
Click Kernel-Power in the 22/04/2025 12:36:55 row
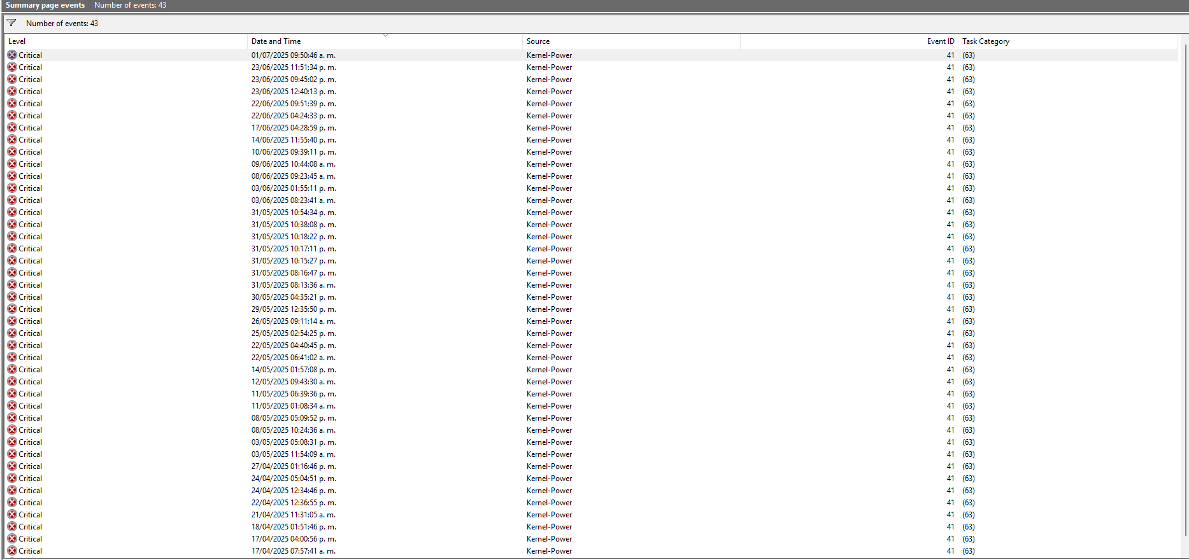click(549, 503)
